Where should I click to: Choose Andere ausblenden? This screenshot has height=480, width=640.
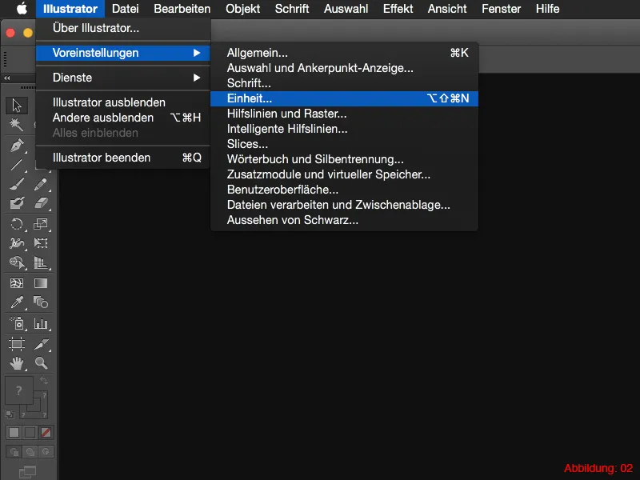tap(123, 118)
